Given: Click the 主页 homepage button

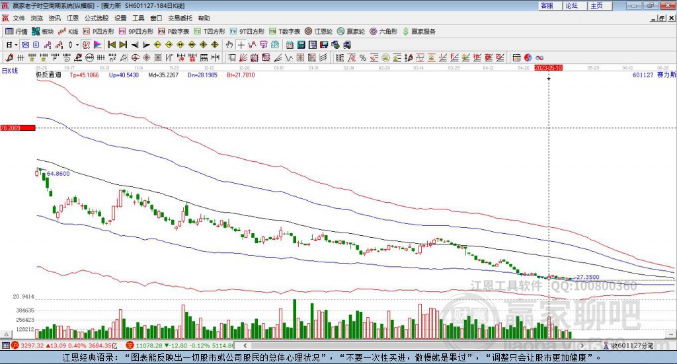Looking at the screenshot, I should tap(600, 5).
